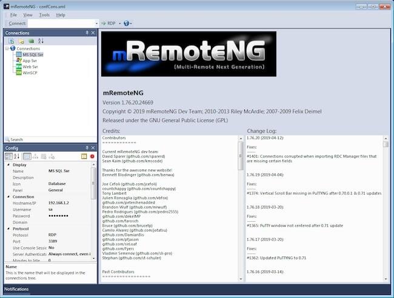
Task: Click the Default Inheritance icon in Config toolbar
Action: [x=52, y=157]
